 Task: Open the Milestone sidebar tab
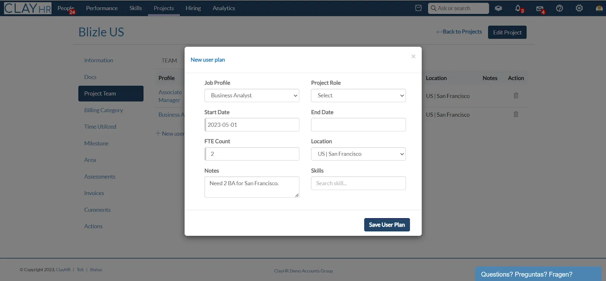96,143
